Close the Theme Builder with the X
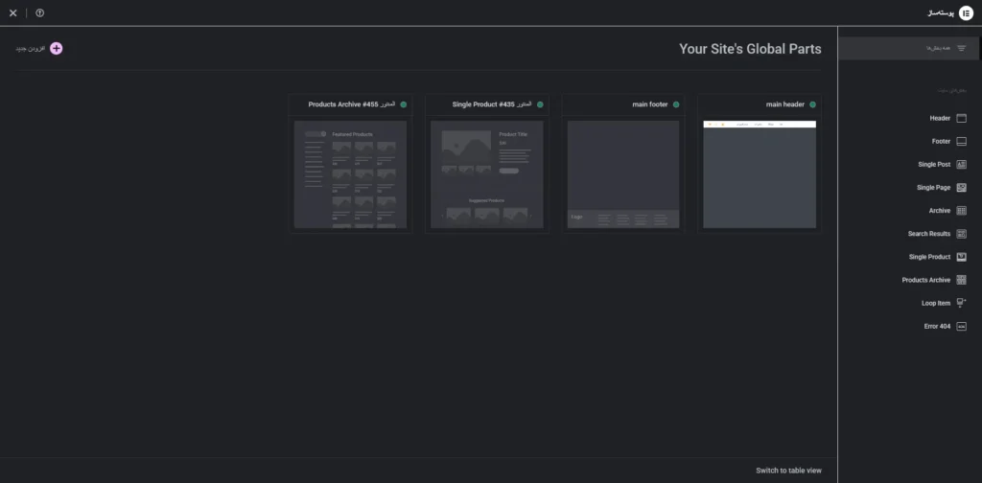 click(12, 12)
